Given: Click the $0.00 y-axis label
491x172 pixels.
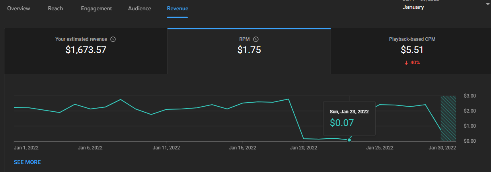Looking at the screenshot, I should click(x=470, y=141).
